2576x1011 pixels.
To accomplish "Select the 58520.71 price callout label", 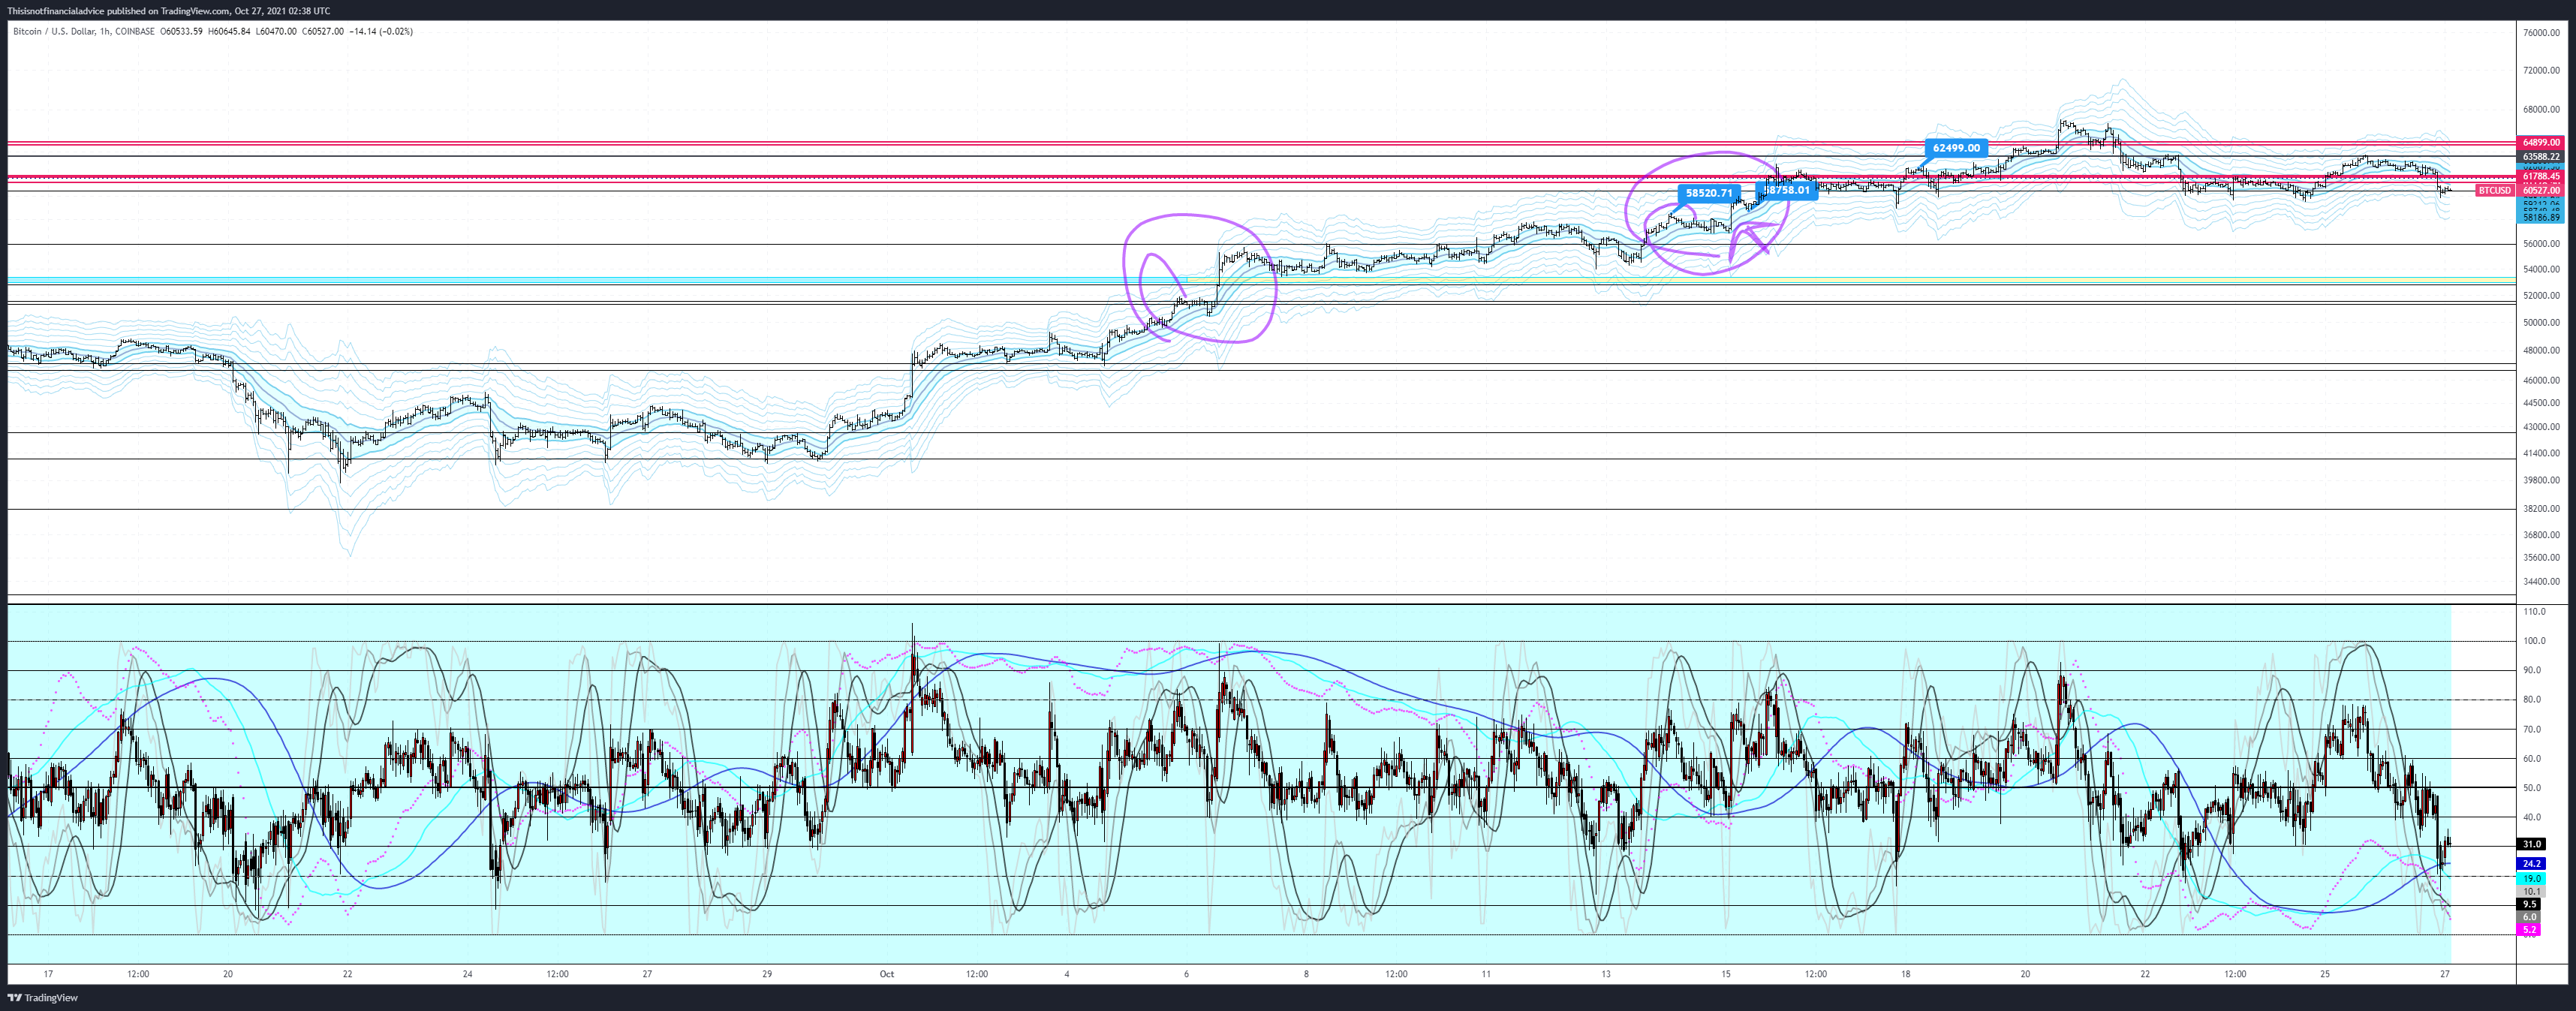I will 1709,193.
